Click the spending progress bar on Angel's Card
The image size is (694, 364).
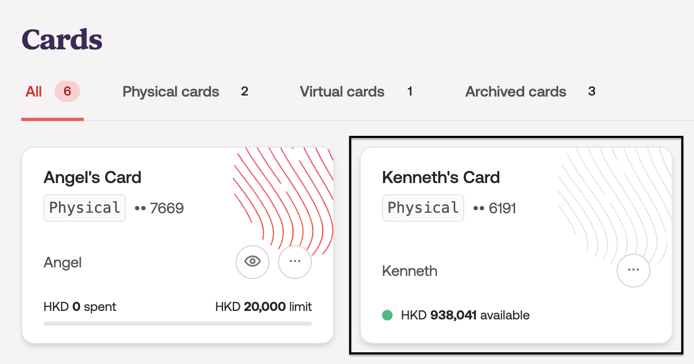177,323
